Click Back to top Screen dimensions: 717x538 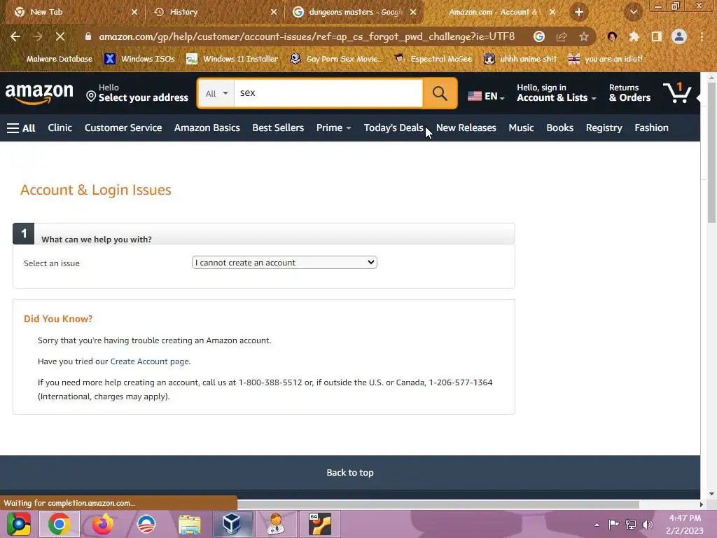[350, 473]
